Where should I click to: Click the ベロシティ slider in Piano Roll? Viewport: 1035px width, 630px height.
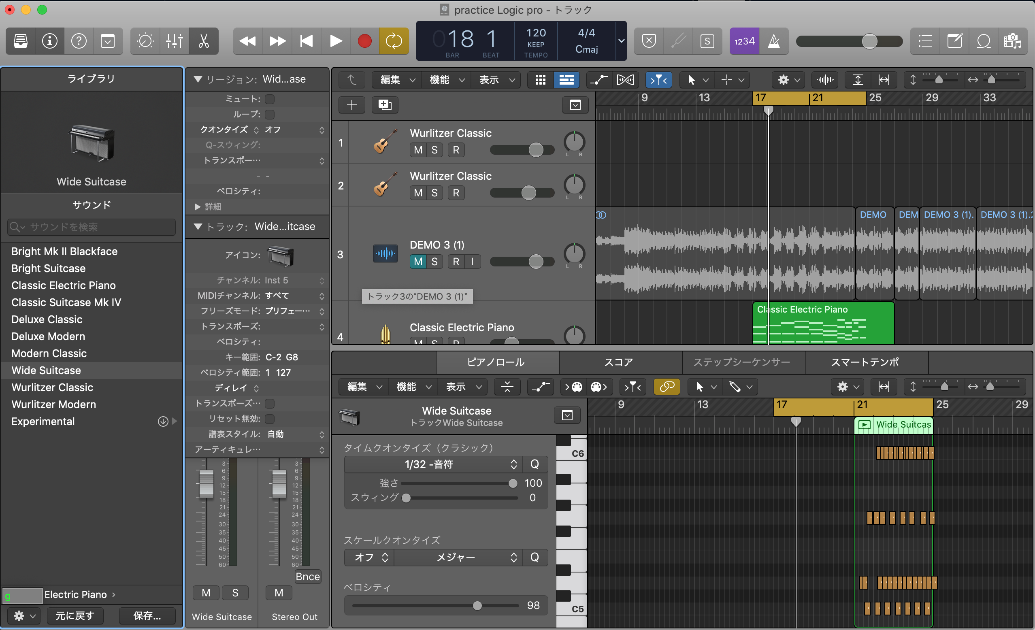[x=436, y=606]
